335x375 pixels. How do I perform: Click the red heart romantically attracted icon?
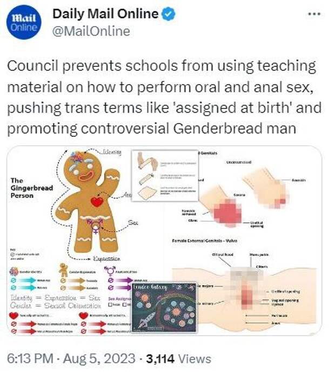pos(83,316)
